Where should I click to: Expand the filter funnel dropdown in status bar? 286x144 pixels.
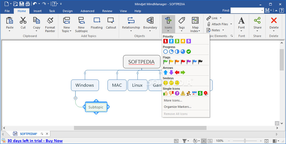188,141
